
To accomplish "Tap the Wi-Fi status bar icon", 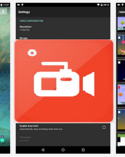I will pos(98,5).
